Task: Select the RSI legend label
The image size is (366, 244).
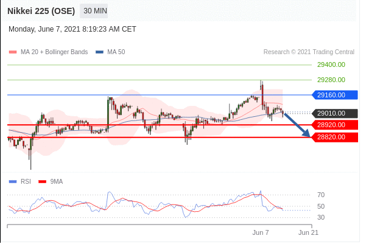Action: click(26, 181)
